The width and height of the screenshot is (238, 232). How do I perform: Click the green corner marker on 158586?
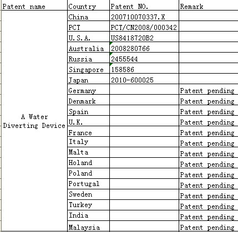click(111, 64)
